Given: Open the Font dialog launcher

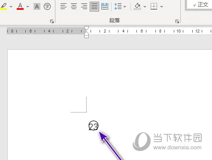Looking at the screenshot, I should click(52, 21).
